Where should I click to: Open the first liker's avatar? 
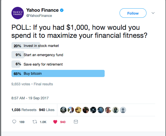(63, 110)
